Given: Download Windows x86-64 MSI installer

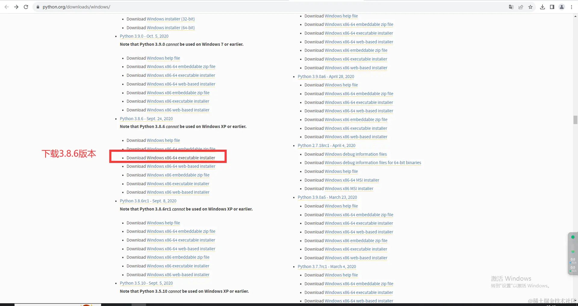Looking at the screenshot, I should [x=352, y=180].
